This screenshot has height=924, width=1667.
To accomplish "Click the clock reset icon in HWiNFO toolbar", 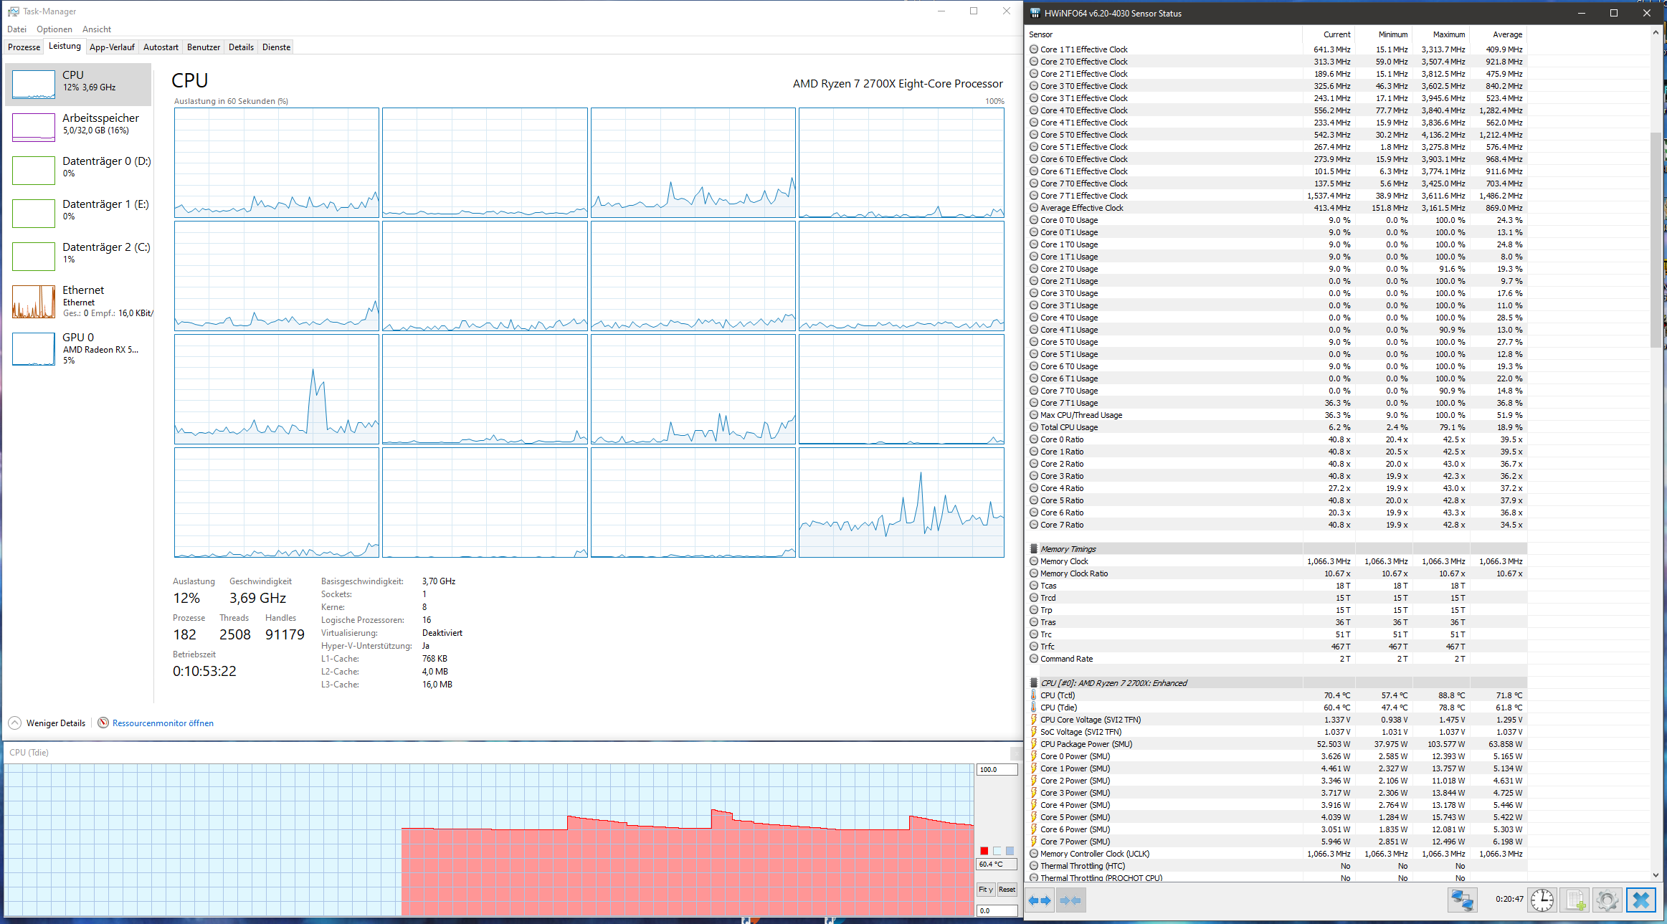I will (x=1542, y=900).
